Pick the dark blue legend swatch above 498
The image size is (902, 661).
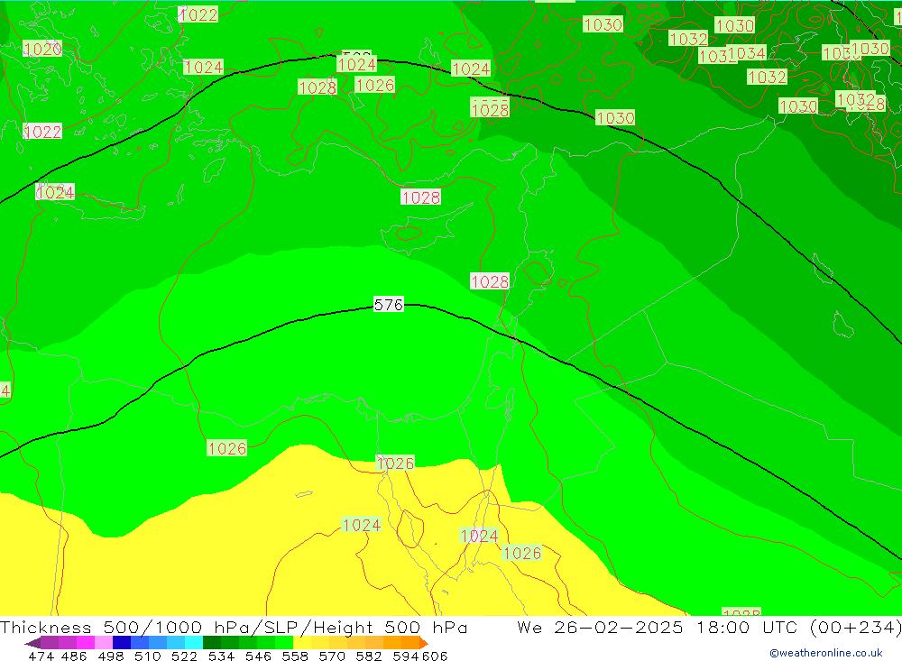pyautogui.click(x=122, y=643)
